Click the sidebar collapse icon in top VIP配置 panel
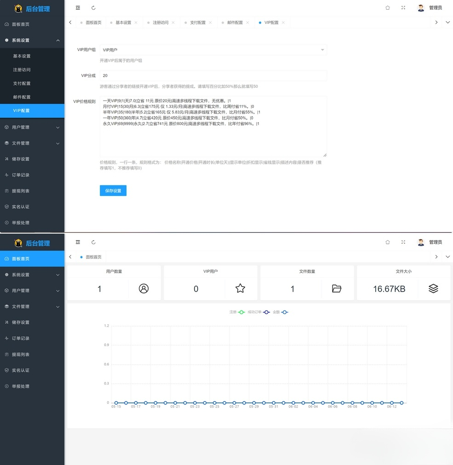Screen dimensions: 453x465 point(78,8)
